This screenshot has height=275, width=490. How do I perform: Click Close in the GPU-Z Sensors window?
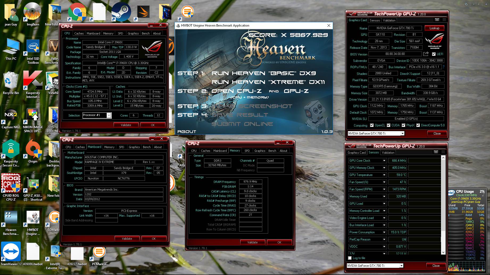click(x=436, y=266)
